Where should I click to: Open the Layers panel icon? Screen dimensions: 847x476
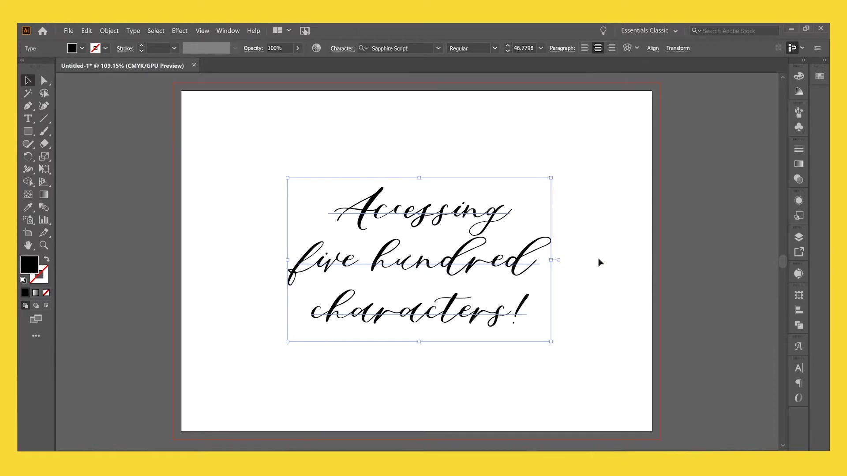point(799,237)
